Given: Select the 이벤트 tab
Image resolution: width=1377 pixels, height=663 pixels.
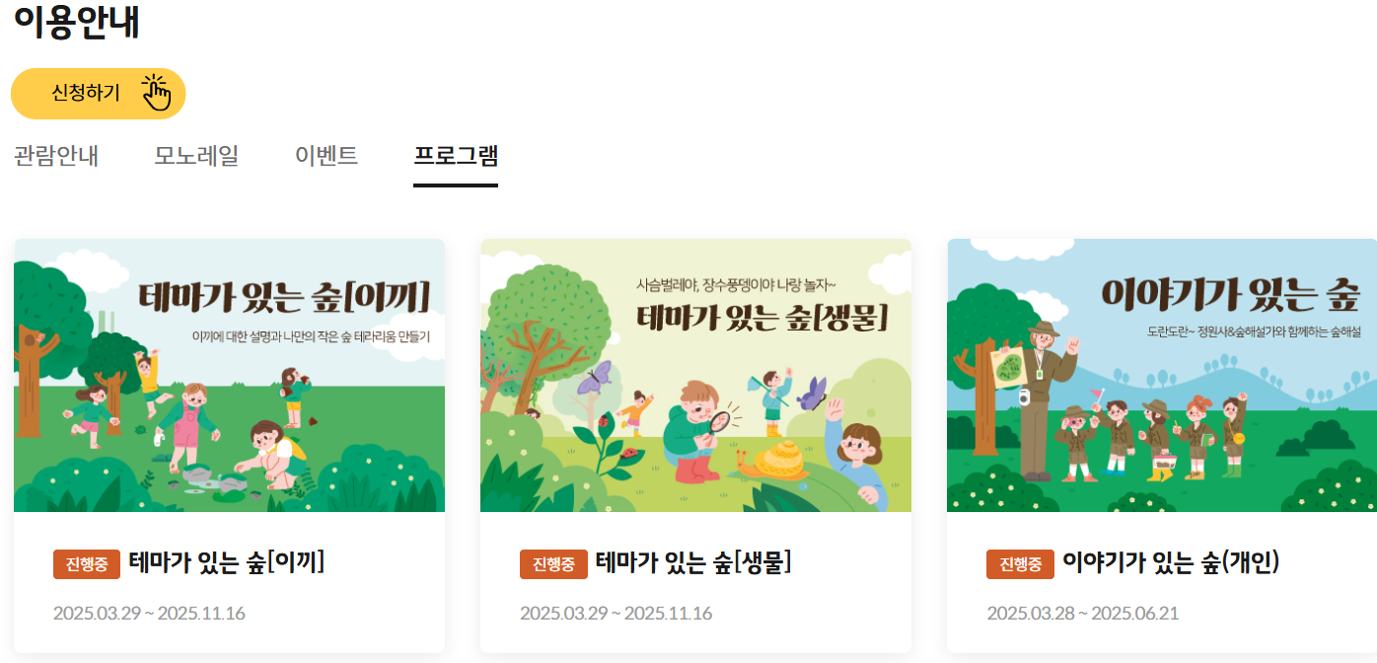Looking at the screenshot, I should (326, 156).
